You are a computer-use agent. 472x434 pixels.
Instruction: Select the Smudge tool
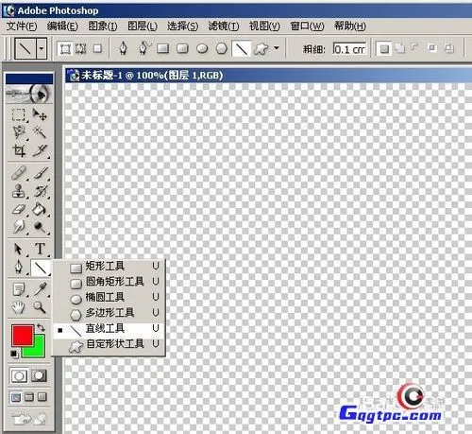tap(19, 227)
